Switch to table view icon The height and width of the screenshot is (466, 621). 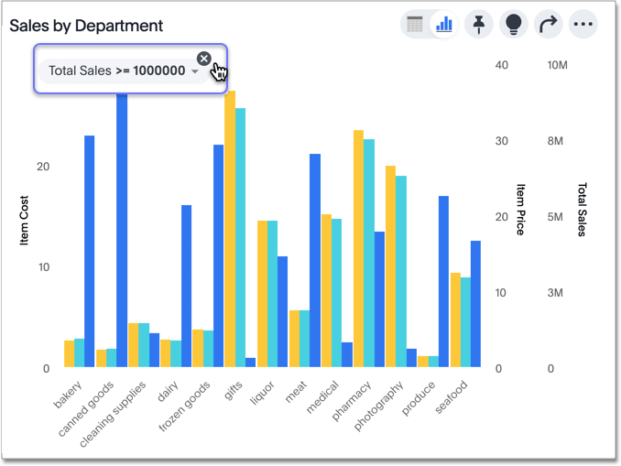pos(415,25)
